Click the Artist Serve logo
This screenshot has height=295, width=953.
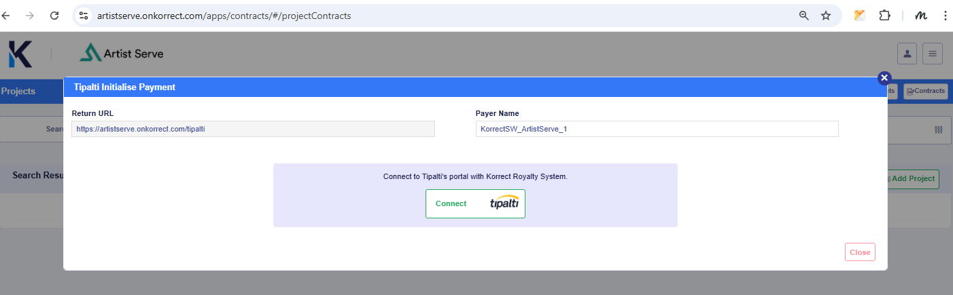pyautogui.click(x=122, y=54)
